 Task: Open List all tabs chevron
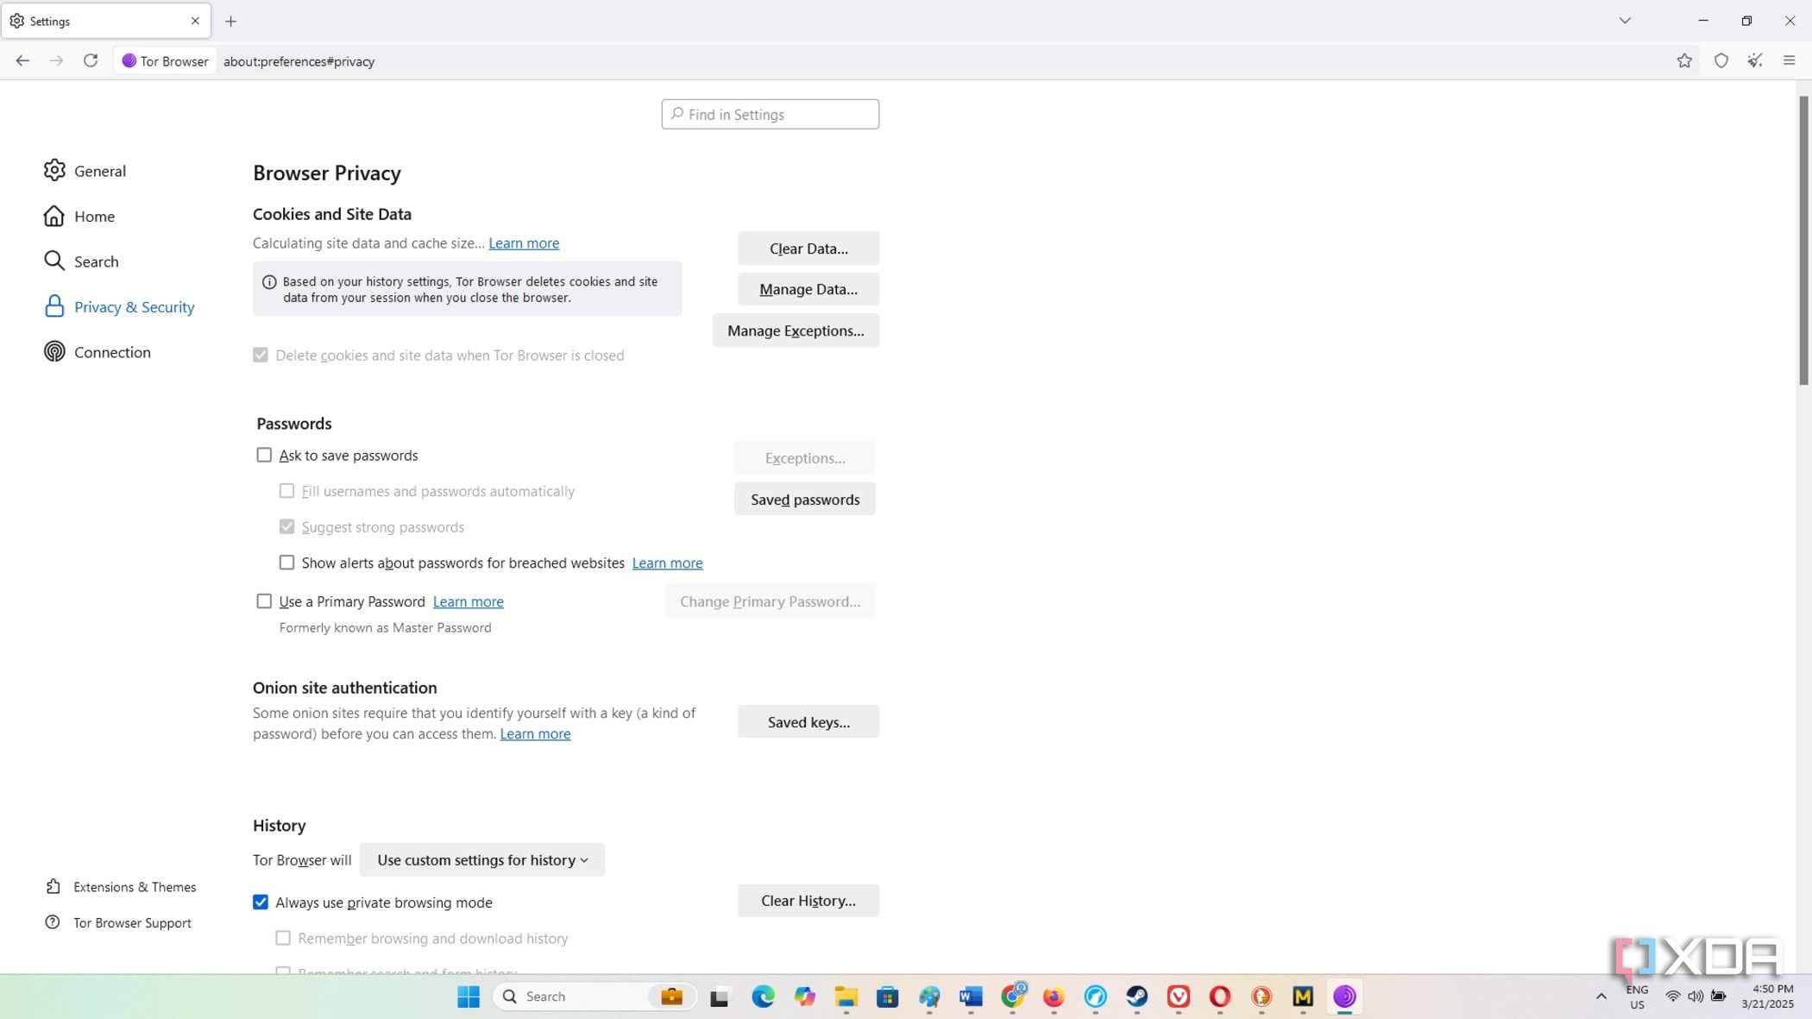pyautogui.click(x=1625, y=21)
